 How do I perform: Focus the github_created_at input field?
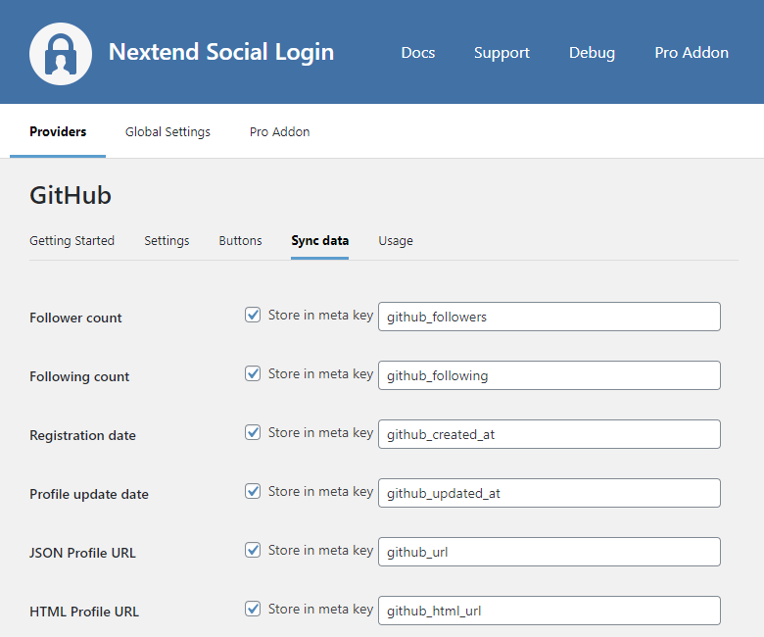pos(549,434)
